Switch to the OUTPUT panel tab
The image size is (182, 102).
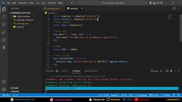pos(65,71)
